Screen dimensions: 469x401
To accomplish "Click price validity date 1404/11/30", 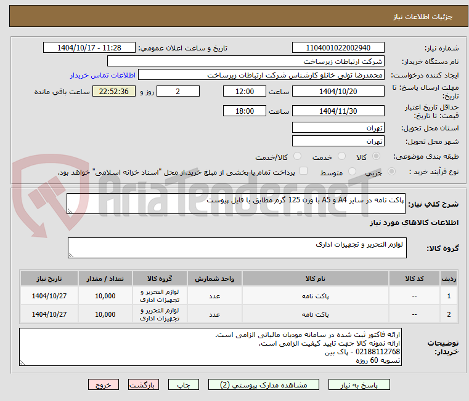I will 338,111.
